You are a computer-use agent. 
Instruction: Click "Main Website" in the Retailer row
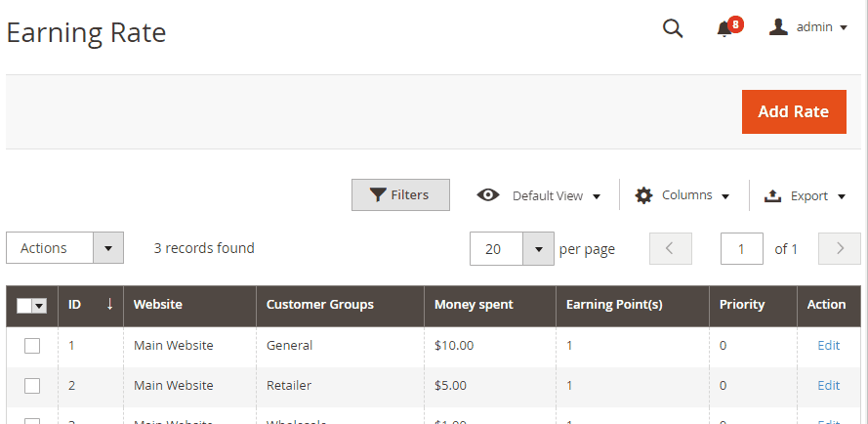coord(173,385)
